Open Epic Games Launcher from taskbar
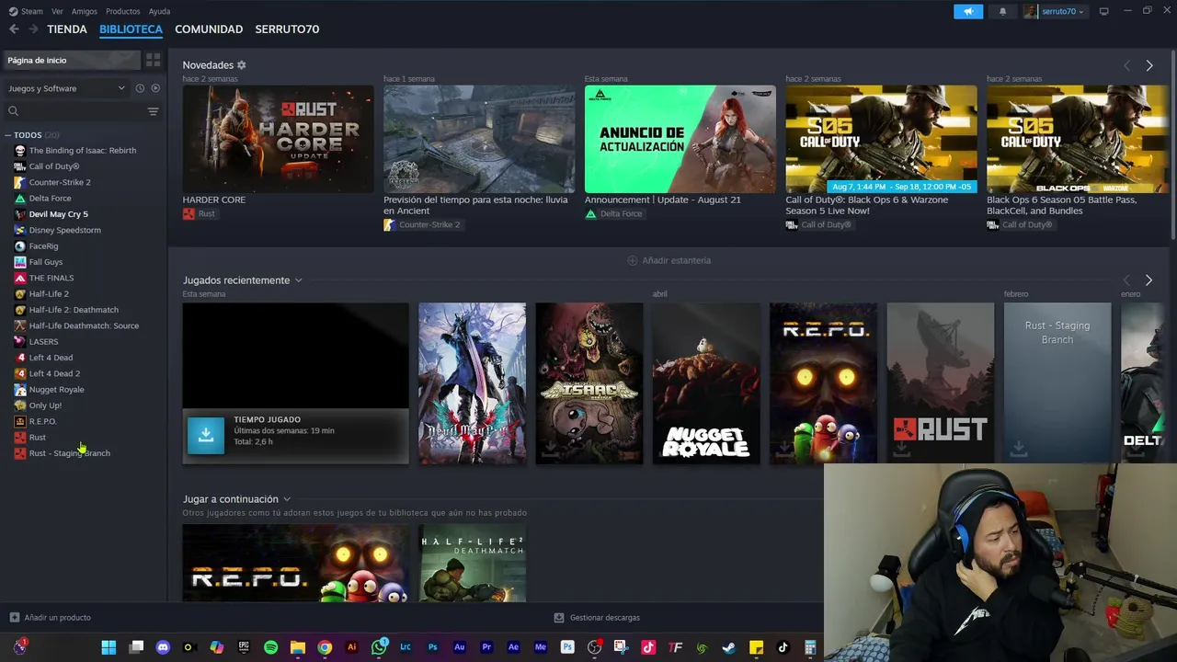 pos(244,647)
